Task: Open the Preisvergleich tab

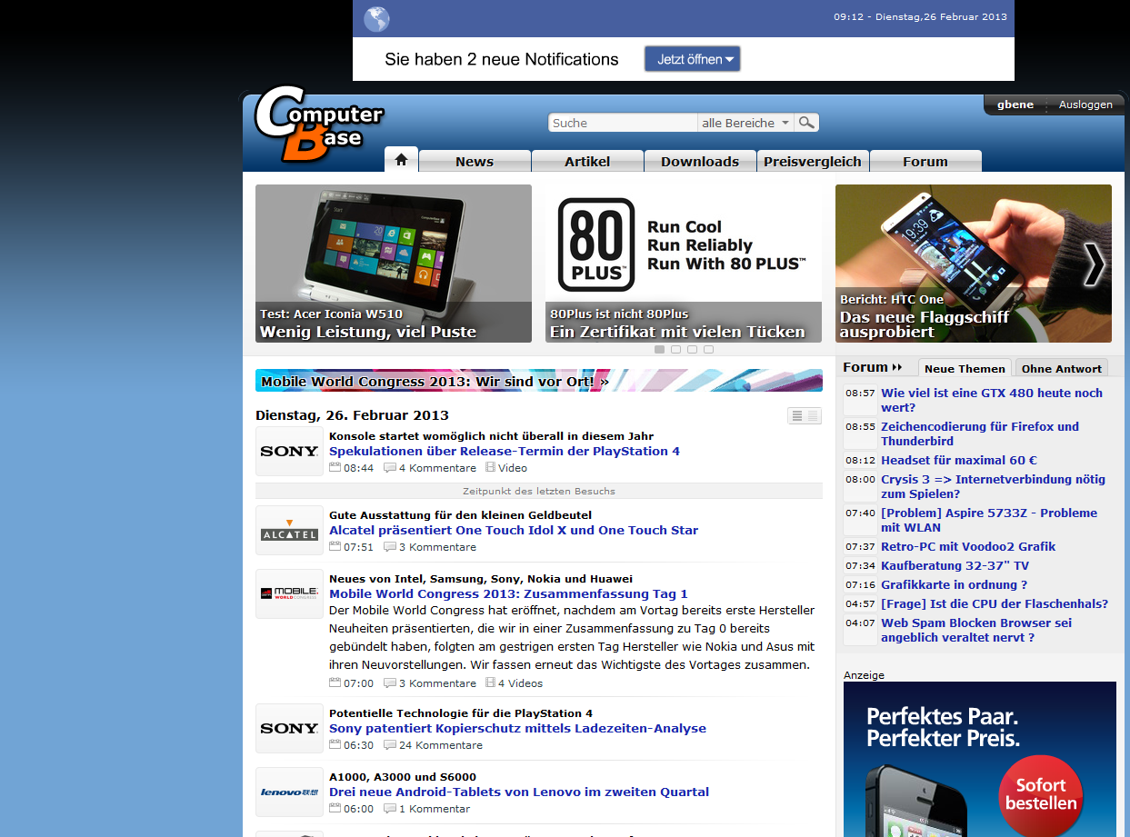Action: [813, 162]
